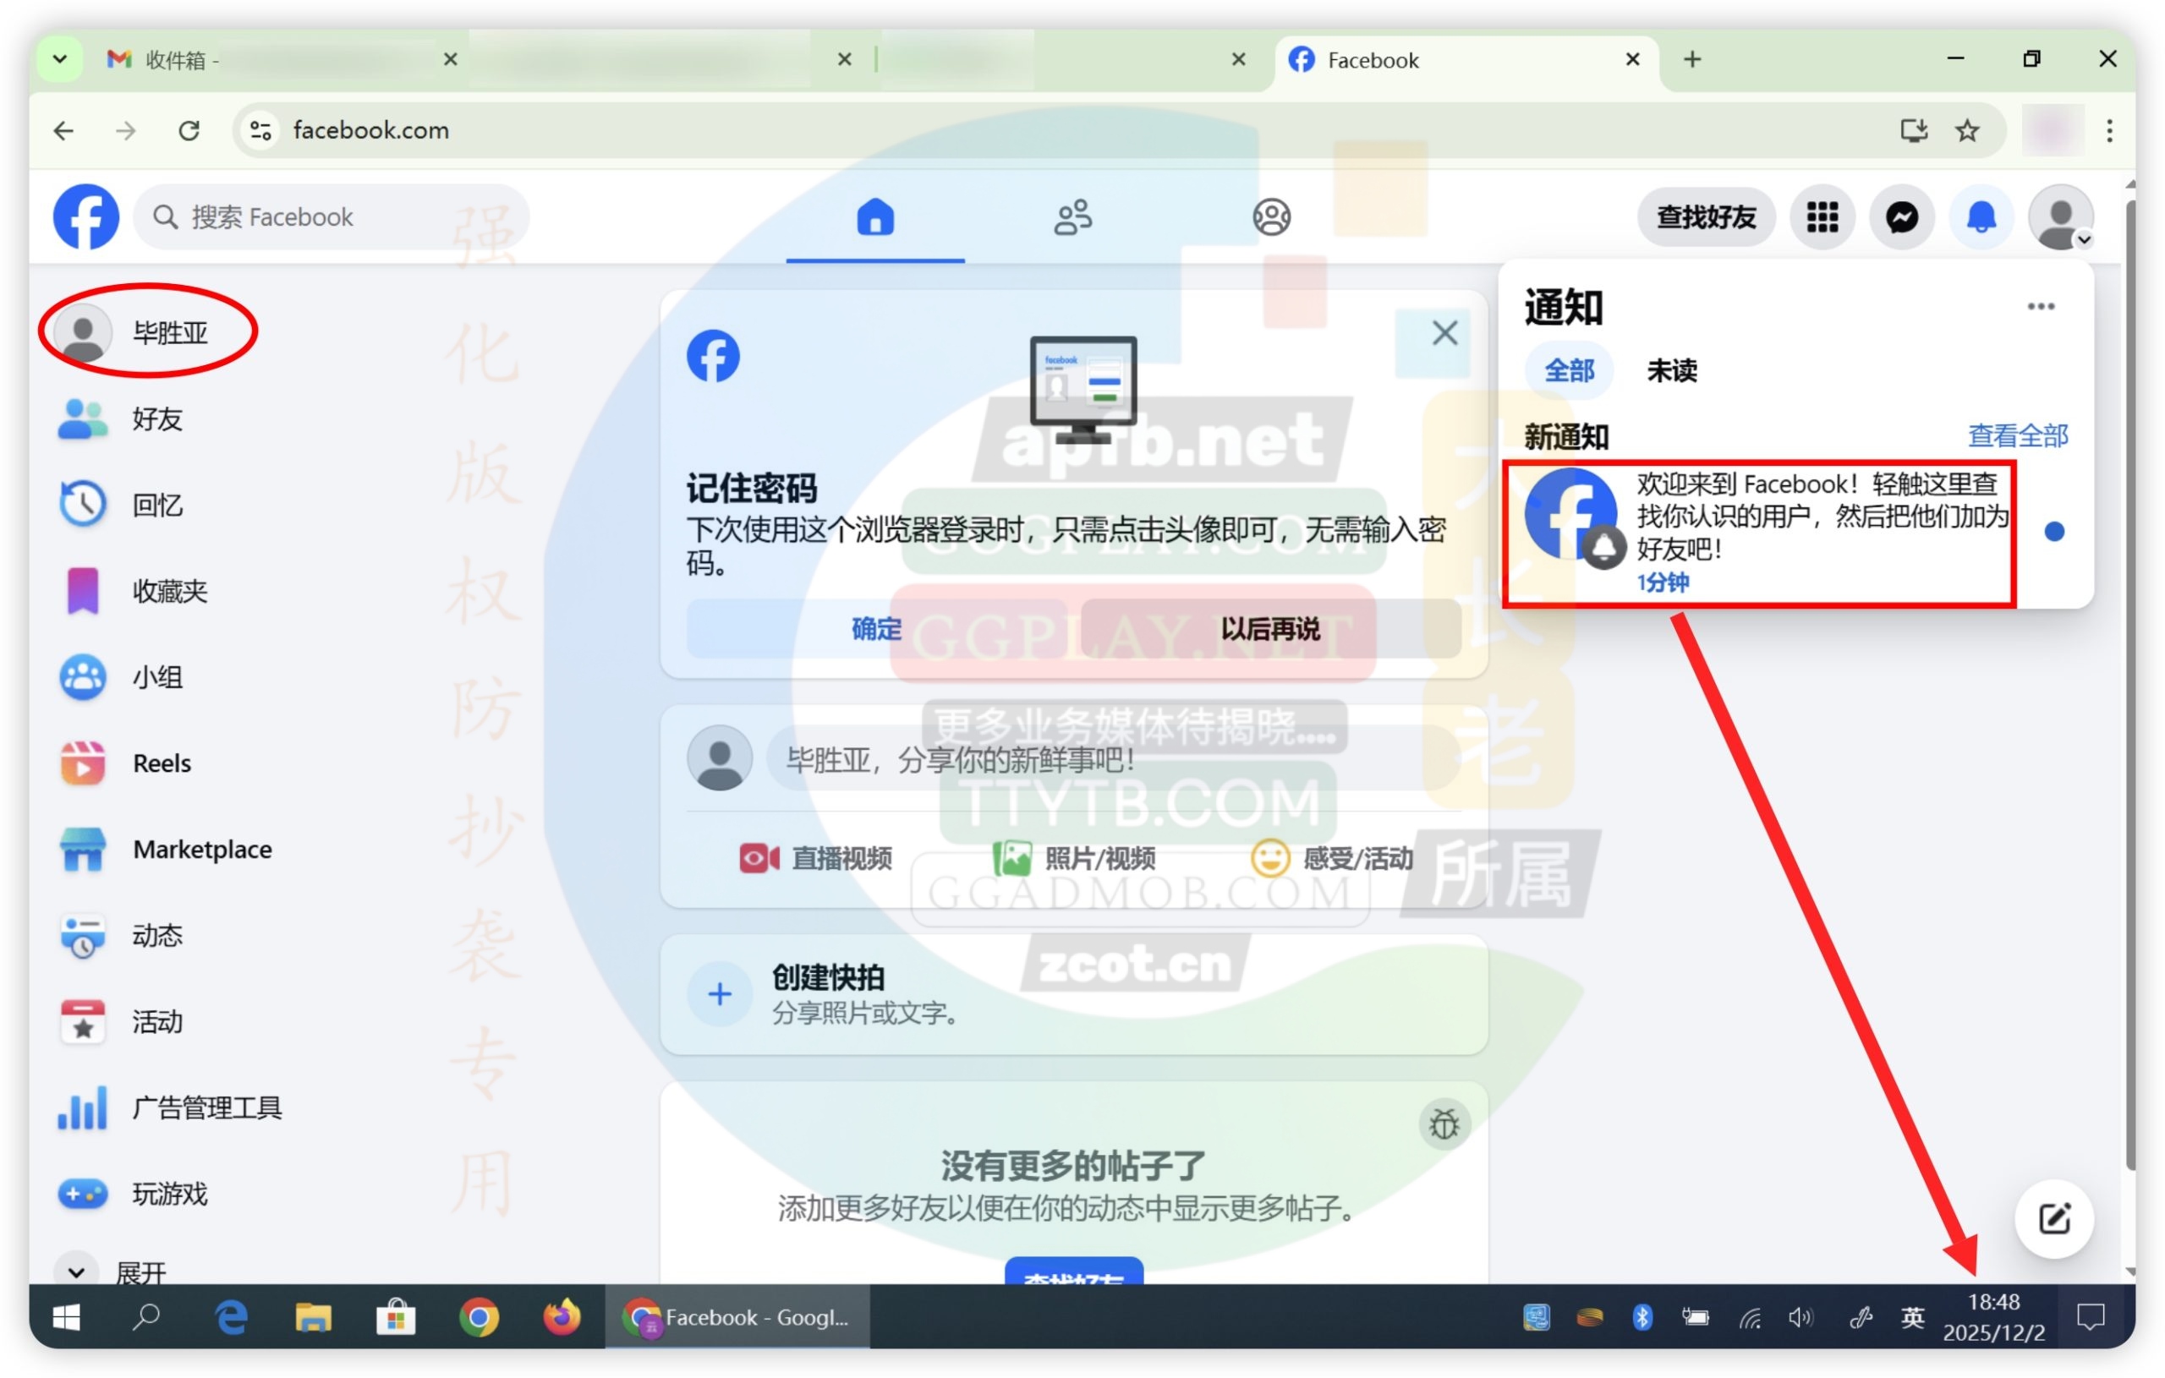Select the 全部 notifications filter
The height and width of the screenshot is (1378, 2165).
tap(1569, 370)
